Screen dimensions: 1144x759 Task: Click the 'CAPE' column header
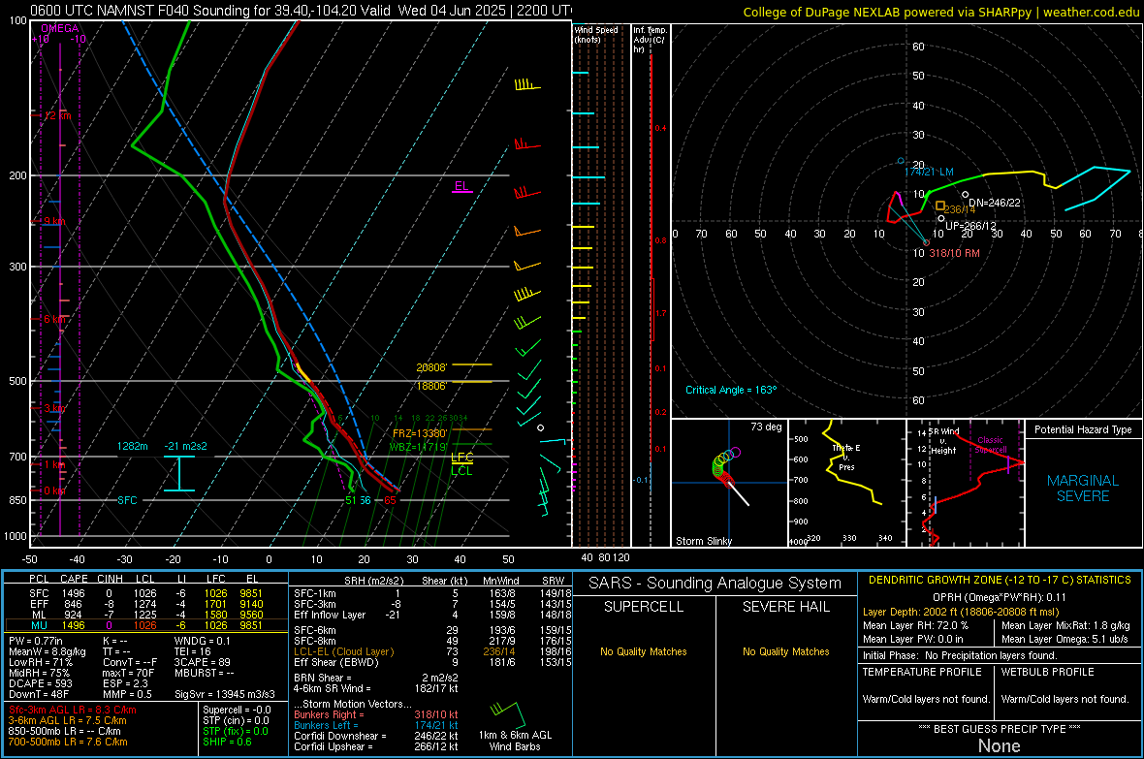pos(74,579)
